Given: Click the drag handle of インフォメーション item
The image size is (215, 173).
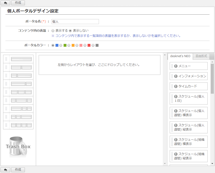Looking at the screenshot, I should pos(172,76).
